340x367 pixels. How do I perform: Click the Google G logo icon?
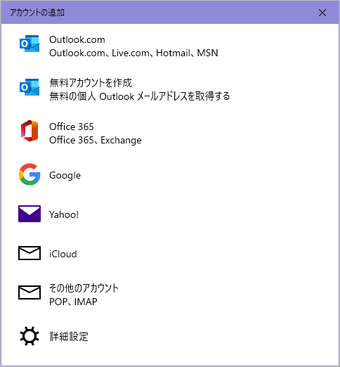click(30, 174)
